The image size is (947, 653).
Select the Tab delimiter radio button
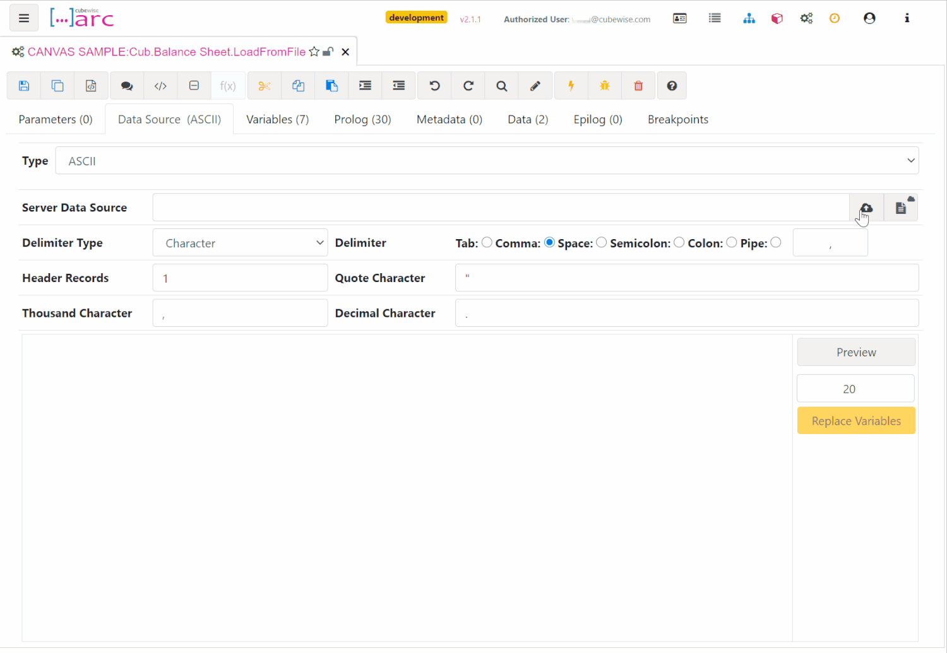[487, 242]
